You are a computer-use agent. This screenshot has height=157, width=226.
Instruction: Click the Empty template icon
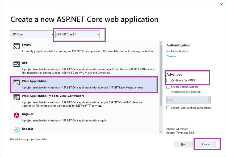(16, 47)
